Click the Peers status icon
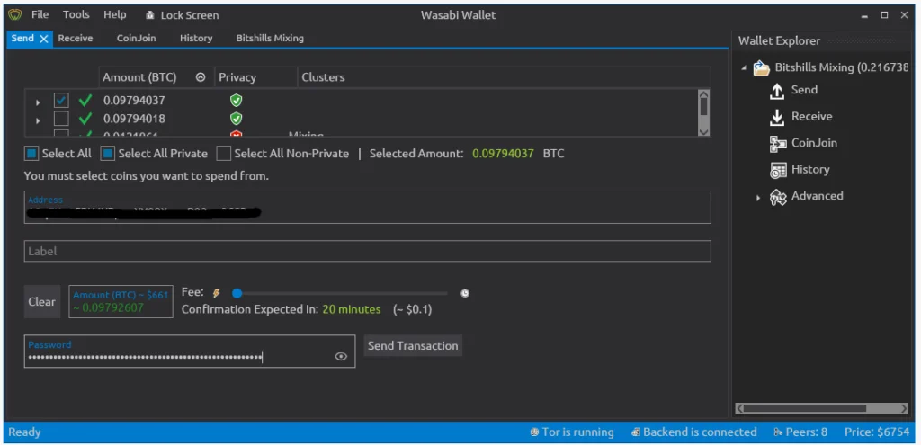 point(778,432)
